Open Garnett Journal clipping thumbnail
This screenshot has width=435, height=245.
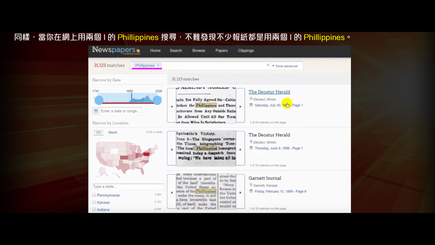coord(206,191)
